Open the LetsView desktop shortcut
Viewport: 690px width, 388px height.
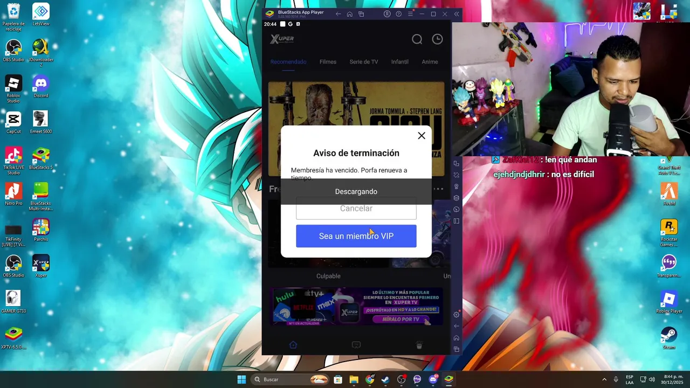coord(41,15)
